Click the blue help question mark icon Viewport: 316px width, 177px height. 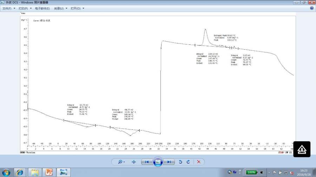[x=312, y=8]
